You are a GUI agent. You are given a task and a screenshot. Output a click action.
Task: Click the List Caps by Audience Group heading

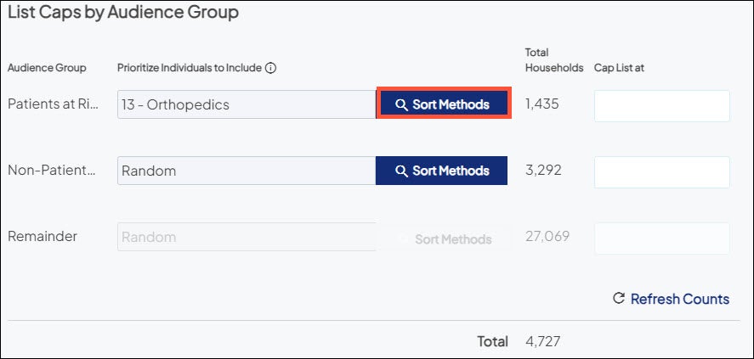point(123,13)
